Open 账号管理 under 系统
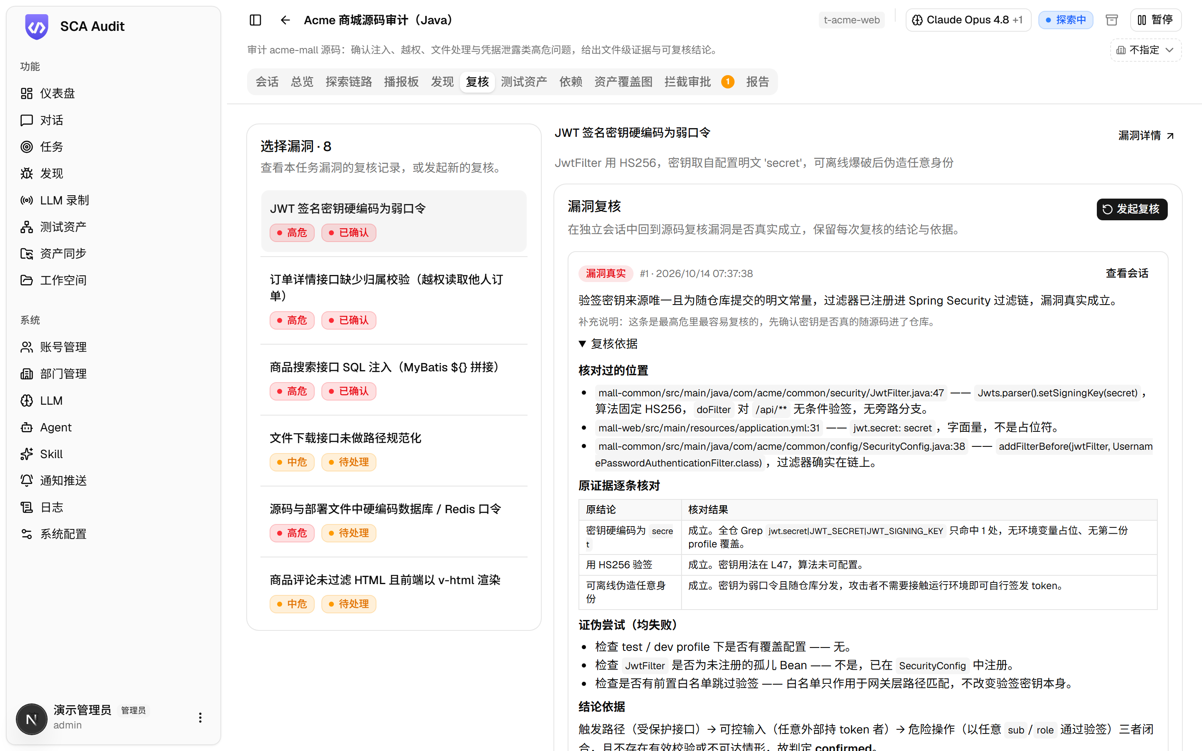 [x=113, y=347]
